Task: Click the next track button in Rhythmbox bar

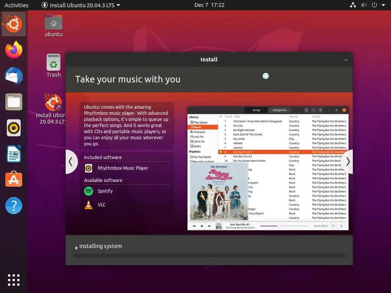Action: 209,226
